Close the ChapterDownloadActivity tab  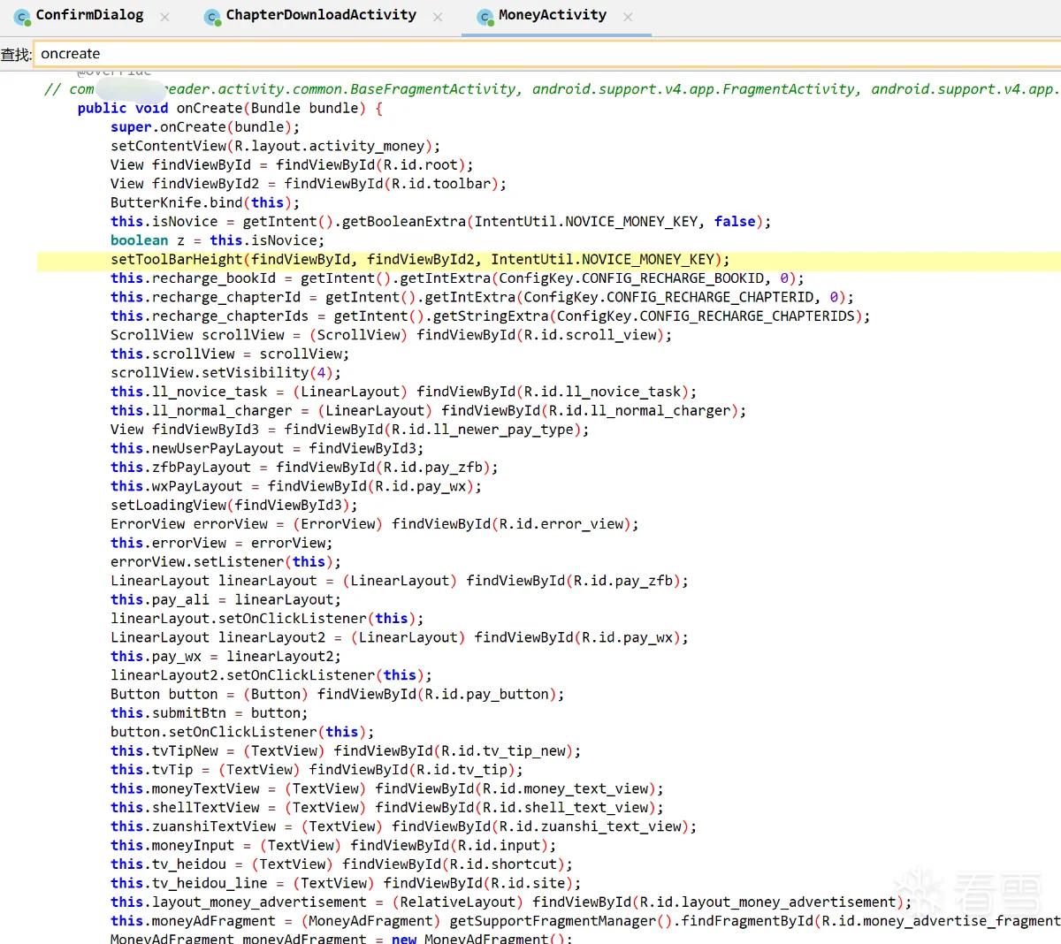point(438,17)
